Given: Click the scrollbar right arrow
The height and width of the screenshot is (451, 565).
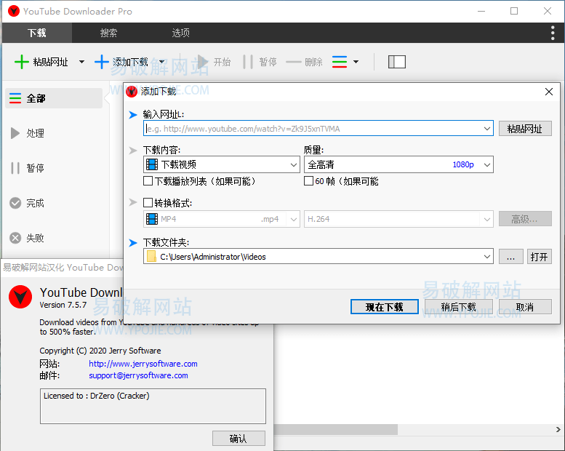Looking at the screenshot, I should pos(558,429).
